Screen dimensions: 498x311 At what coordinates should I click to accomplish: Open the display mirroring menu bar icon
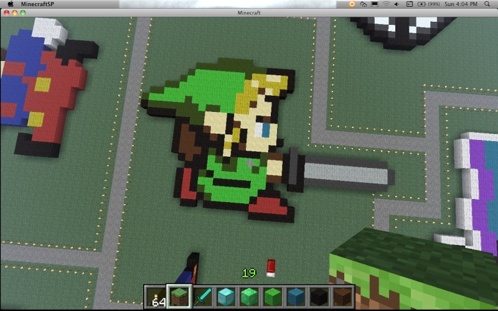375,4
